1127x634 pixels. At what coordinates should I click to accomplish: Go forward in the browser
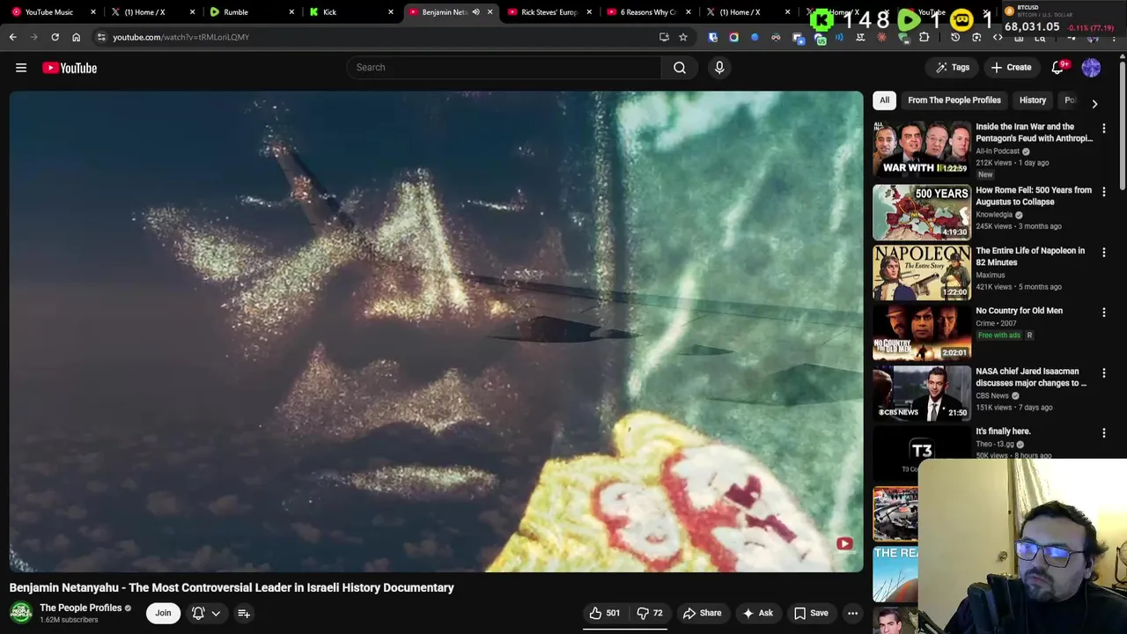pos(34,37)
